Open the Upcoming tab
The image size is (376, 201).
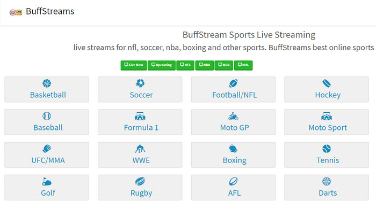coord(162,65)
